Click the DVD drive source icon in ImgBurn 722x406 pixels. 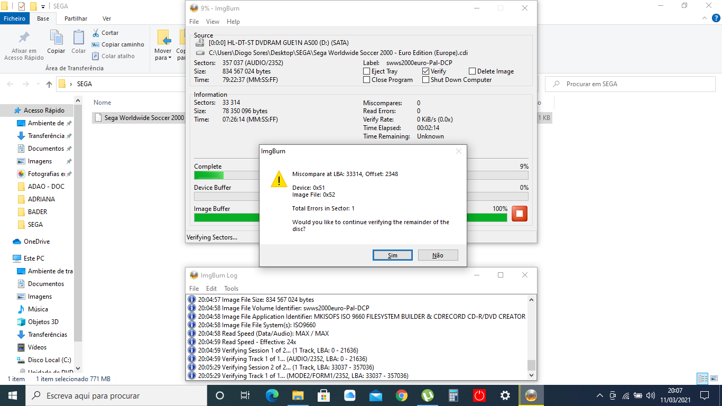pyautogui.click(x=200, y=43)
